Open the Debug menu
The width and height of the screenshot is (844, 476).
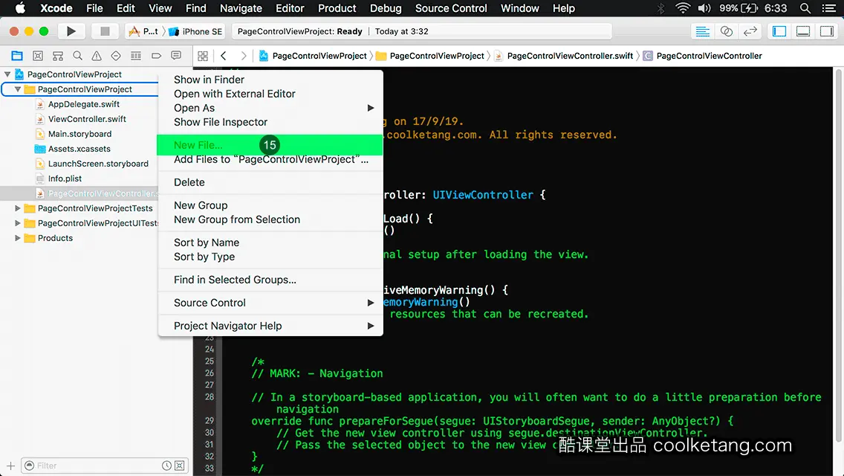(386, 8)
